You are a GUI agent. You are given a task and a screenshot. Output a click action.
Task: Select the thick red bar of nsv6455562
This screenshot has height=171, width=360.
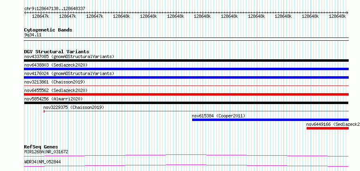(x=186, y=94)
